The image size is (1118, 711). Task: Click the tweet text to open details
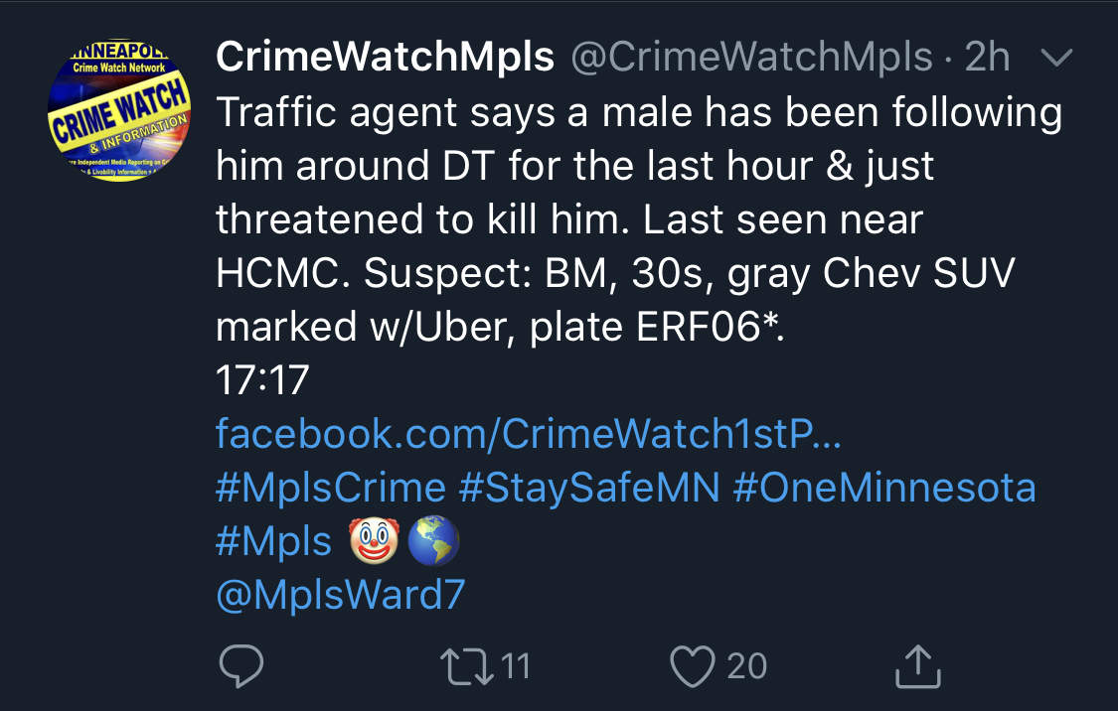[x=639, y=219]
